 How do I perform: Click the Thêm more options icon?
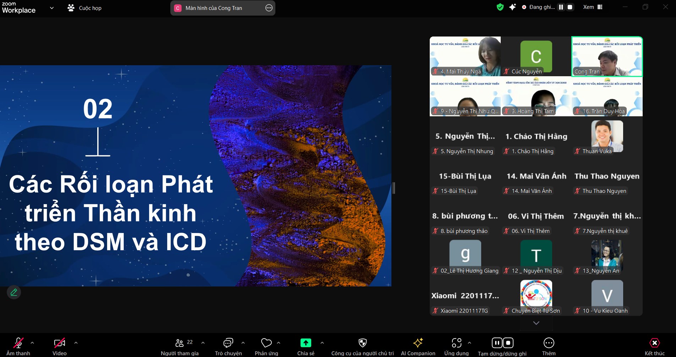[x=549, y=343]
